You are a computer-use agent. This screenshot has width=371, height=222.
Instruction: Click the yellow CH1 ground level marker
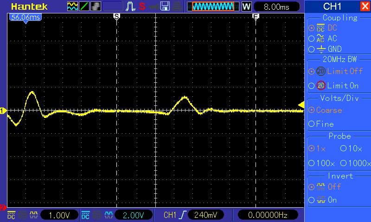click(x=3, y=111)
